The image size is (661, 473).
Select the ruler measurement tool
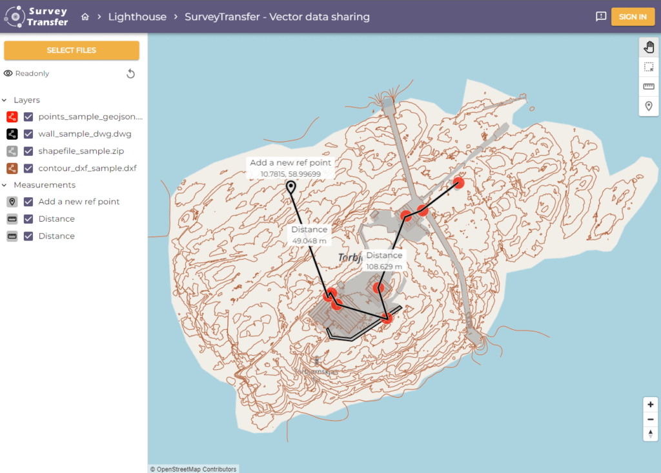pos(649,86)
